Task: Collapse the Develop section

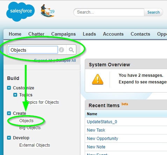Action: [9, 138]
